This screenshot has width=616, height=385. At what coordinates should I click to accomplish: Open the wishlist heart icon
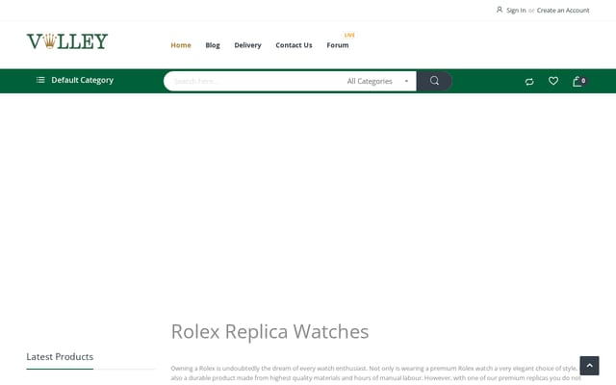tap(553, 81)
